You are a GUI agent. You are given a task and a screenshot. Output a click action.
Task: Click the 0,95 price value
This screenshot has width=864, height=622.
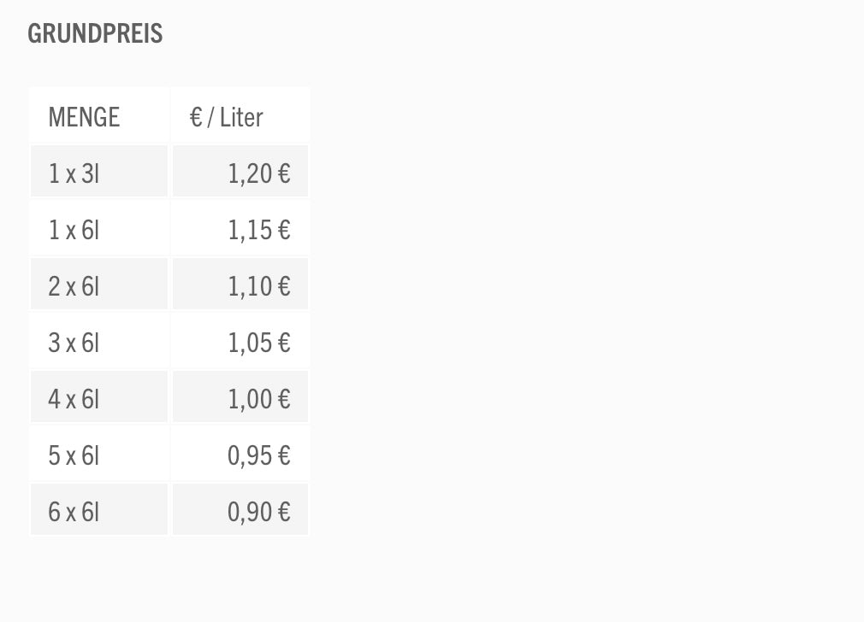pos(250,455)
